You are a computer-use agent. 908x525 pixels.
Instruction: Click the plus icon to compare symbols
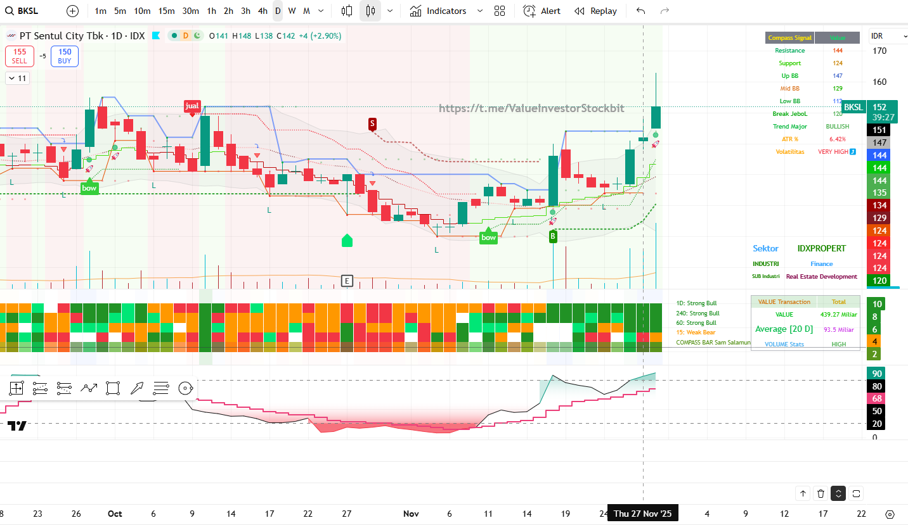pos(73,11)
